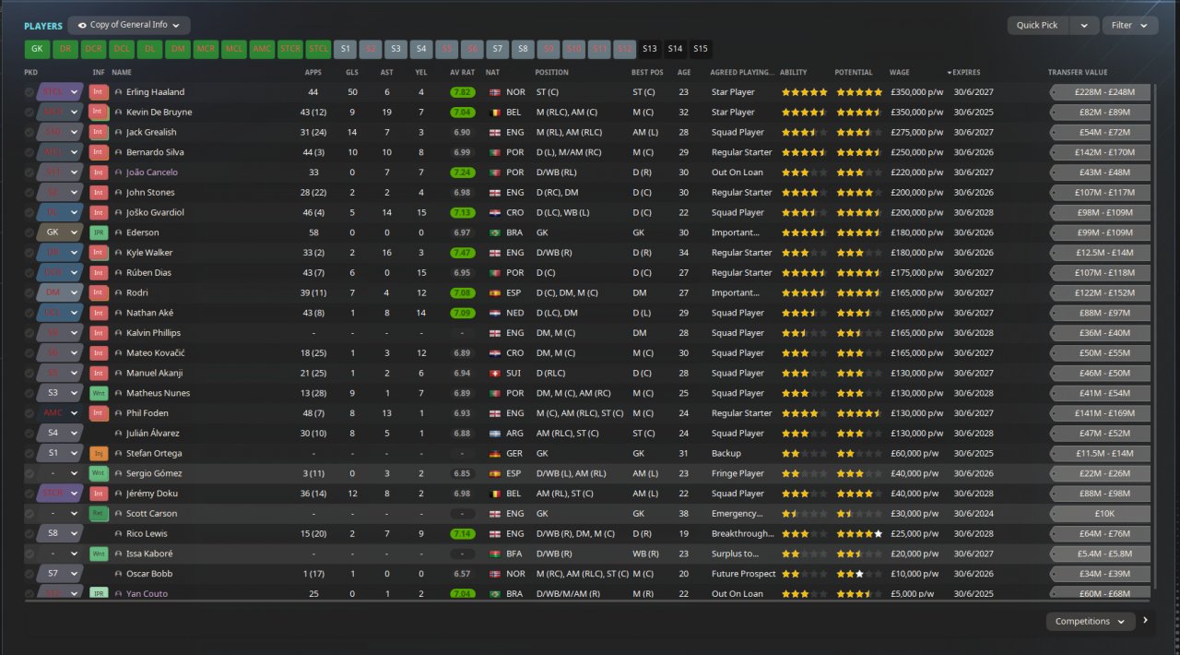
Task: Click Kyle Walker's 7.47 rating badge
Action: [463, 253]
